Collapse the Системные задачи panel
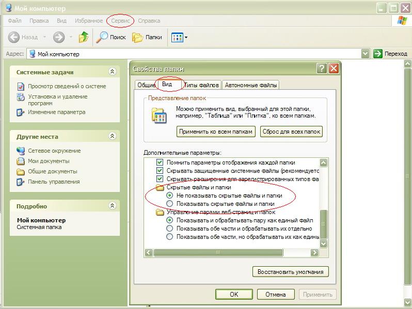 (x=112, y=71)
